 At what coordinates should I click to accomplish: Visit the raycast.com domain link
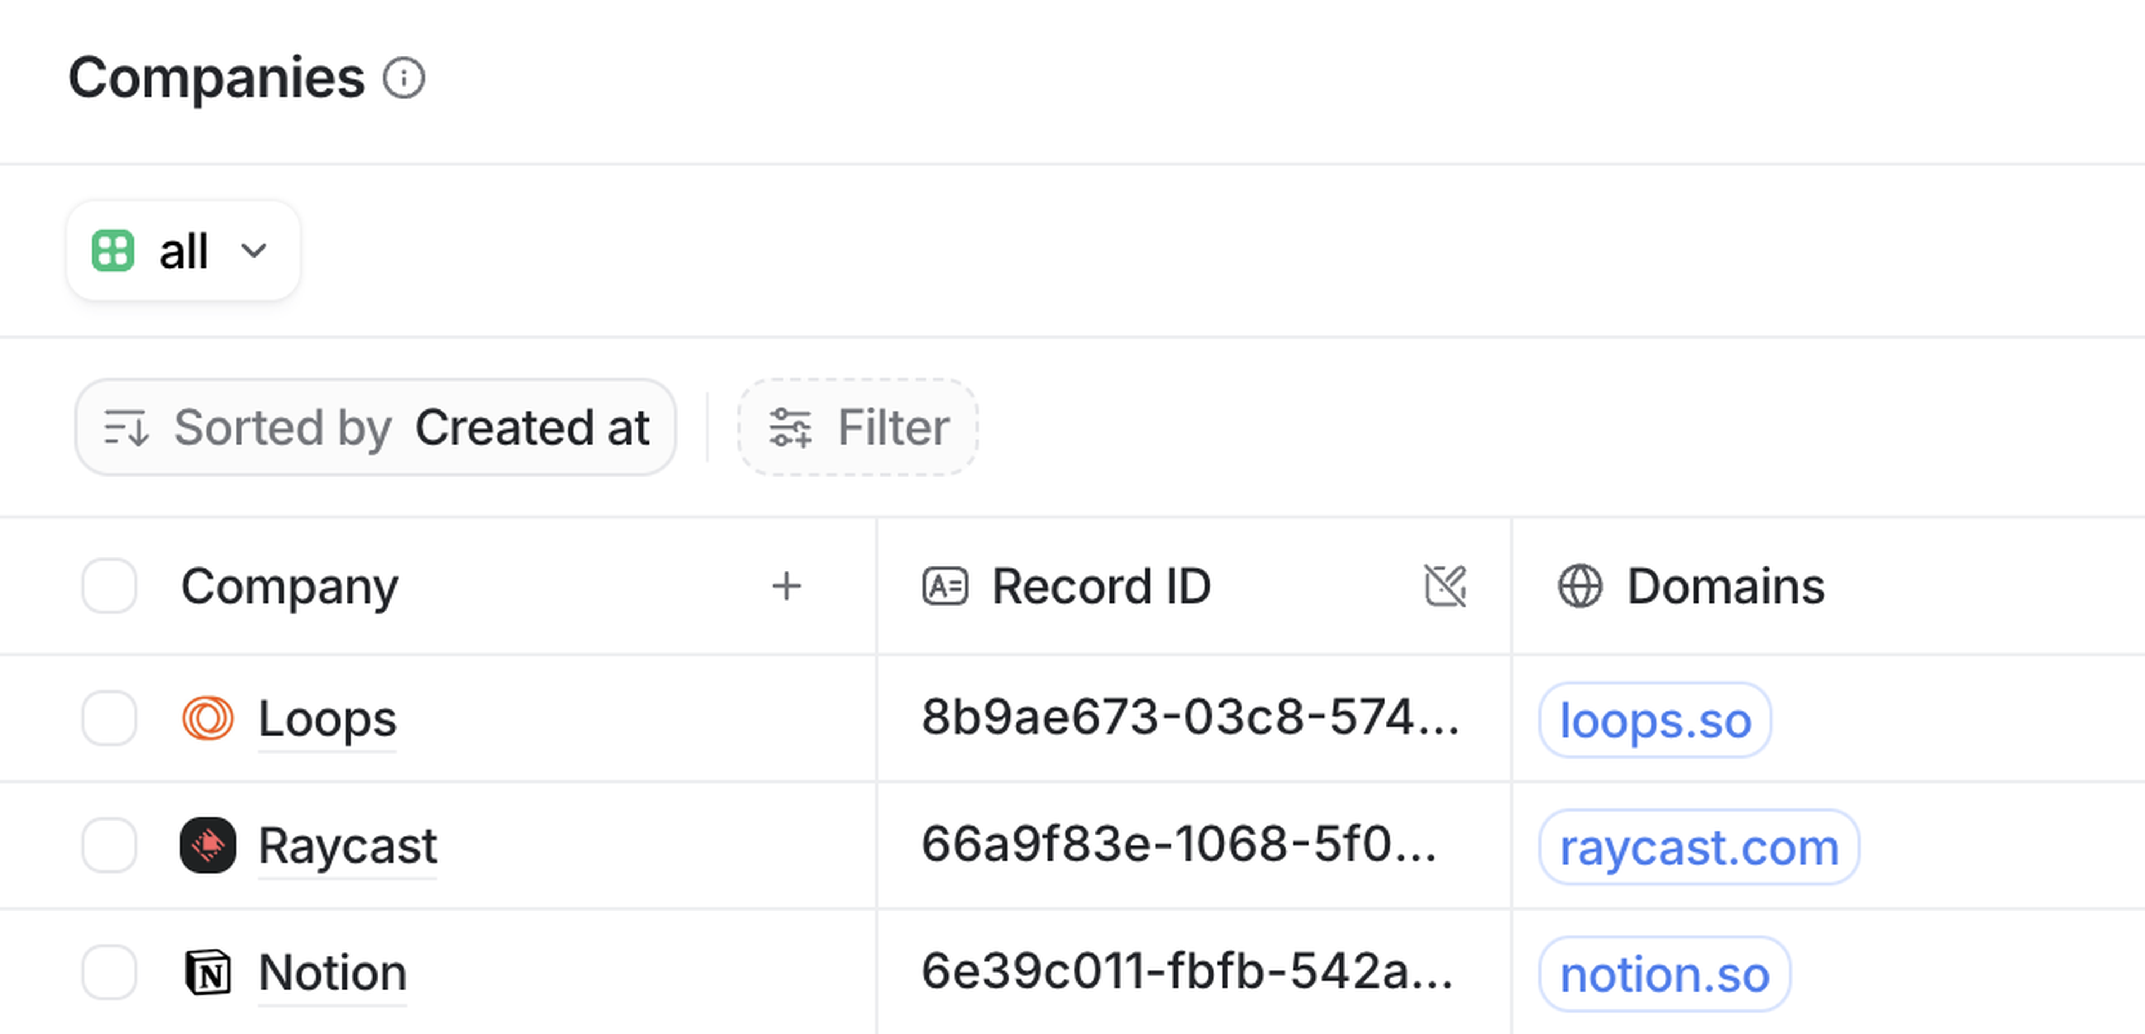point(1699,847)
